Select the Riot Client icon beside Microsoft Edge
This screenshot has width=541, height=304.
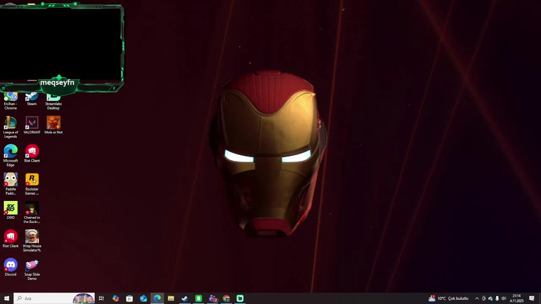[x=32, y=153]
